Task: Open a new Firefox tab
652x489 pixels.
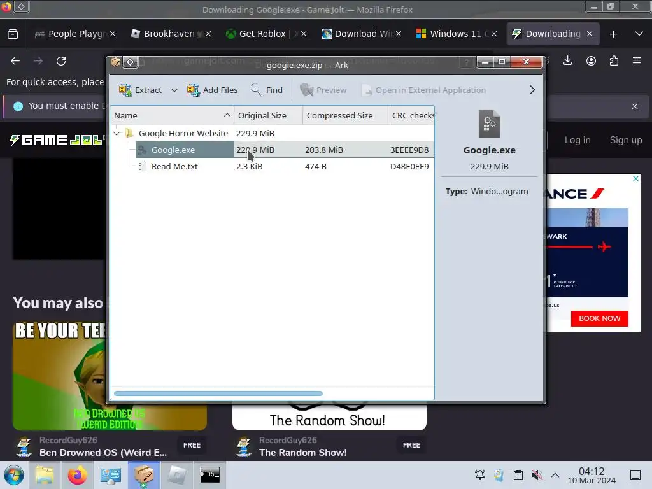Action: point(613,34)
